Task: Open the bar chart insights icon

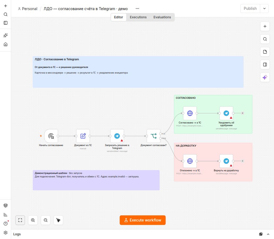Action: point(6,215)
